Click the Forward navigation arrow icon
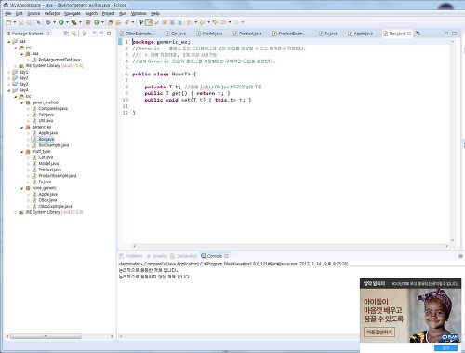The height and width of the screenshot is (353, 465). pyautogui.click(x=236, y=22)
